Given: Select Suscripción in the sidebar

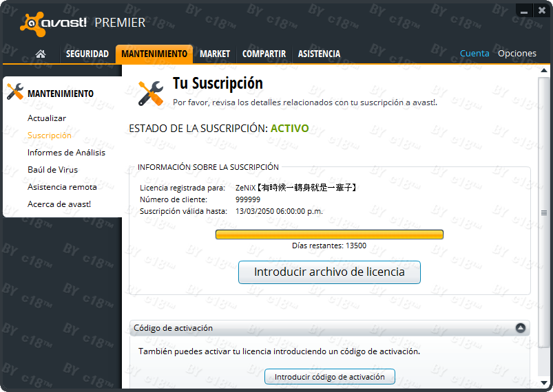Looking at the screenshot, I should click(x=50, y=135).
